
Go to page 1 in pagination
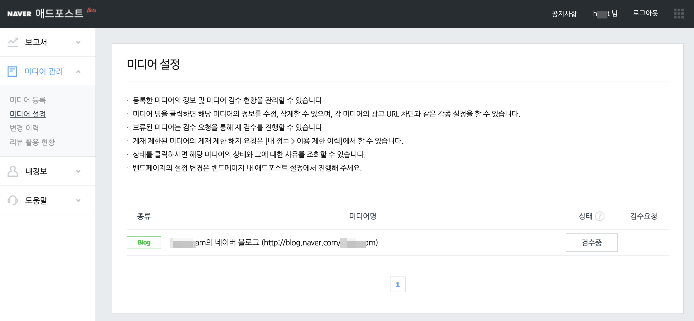(x=398, y=284)
